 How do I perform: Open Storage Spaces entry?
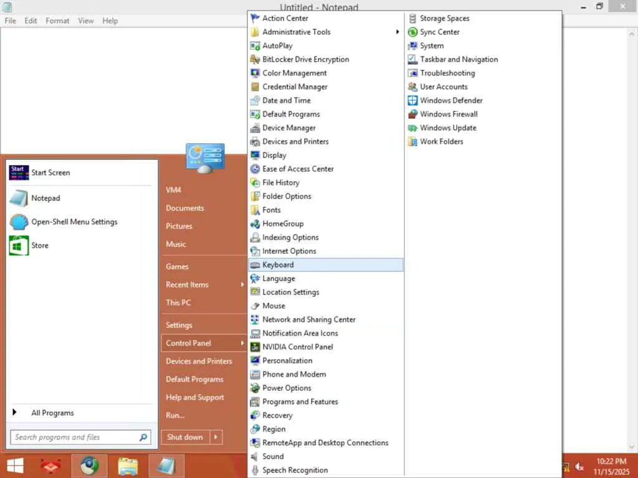[x=483, y=18]
